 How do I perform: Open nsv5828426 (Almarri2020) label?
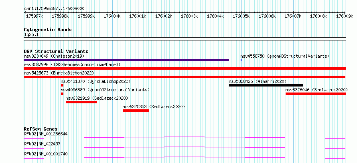(258, 81)
